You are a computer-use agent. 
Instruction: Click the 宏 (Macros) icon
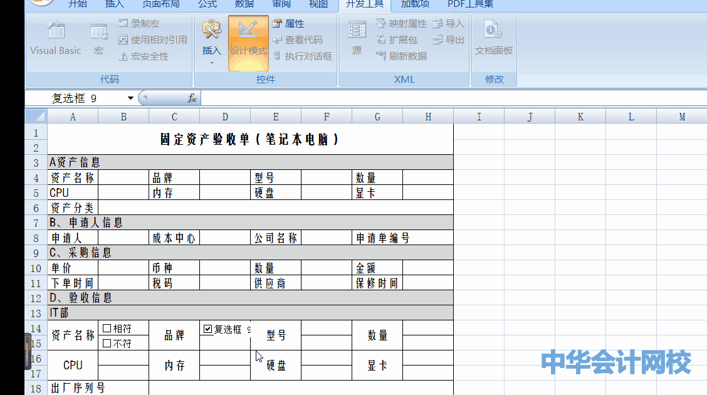pyautogui.click(x=98, y=39)
